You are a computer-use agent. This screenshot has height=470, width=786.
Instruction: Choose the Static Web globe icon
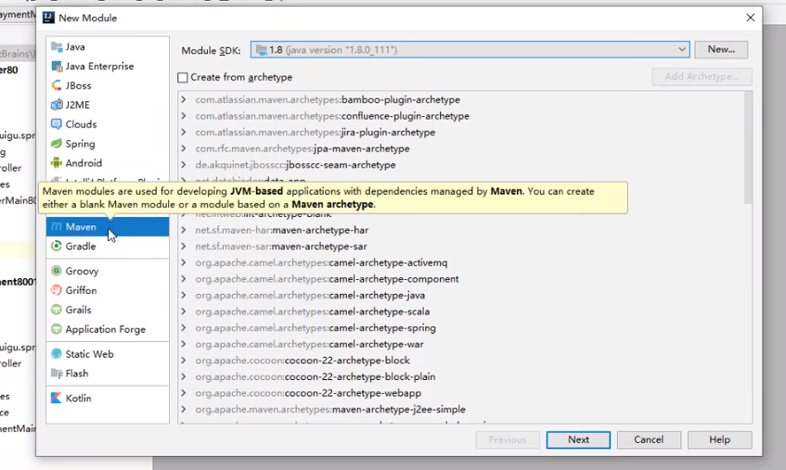pyautogui.click(x=56, y=354)
